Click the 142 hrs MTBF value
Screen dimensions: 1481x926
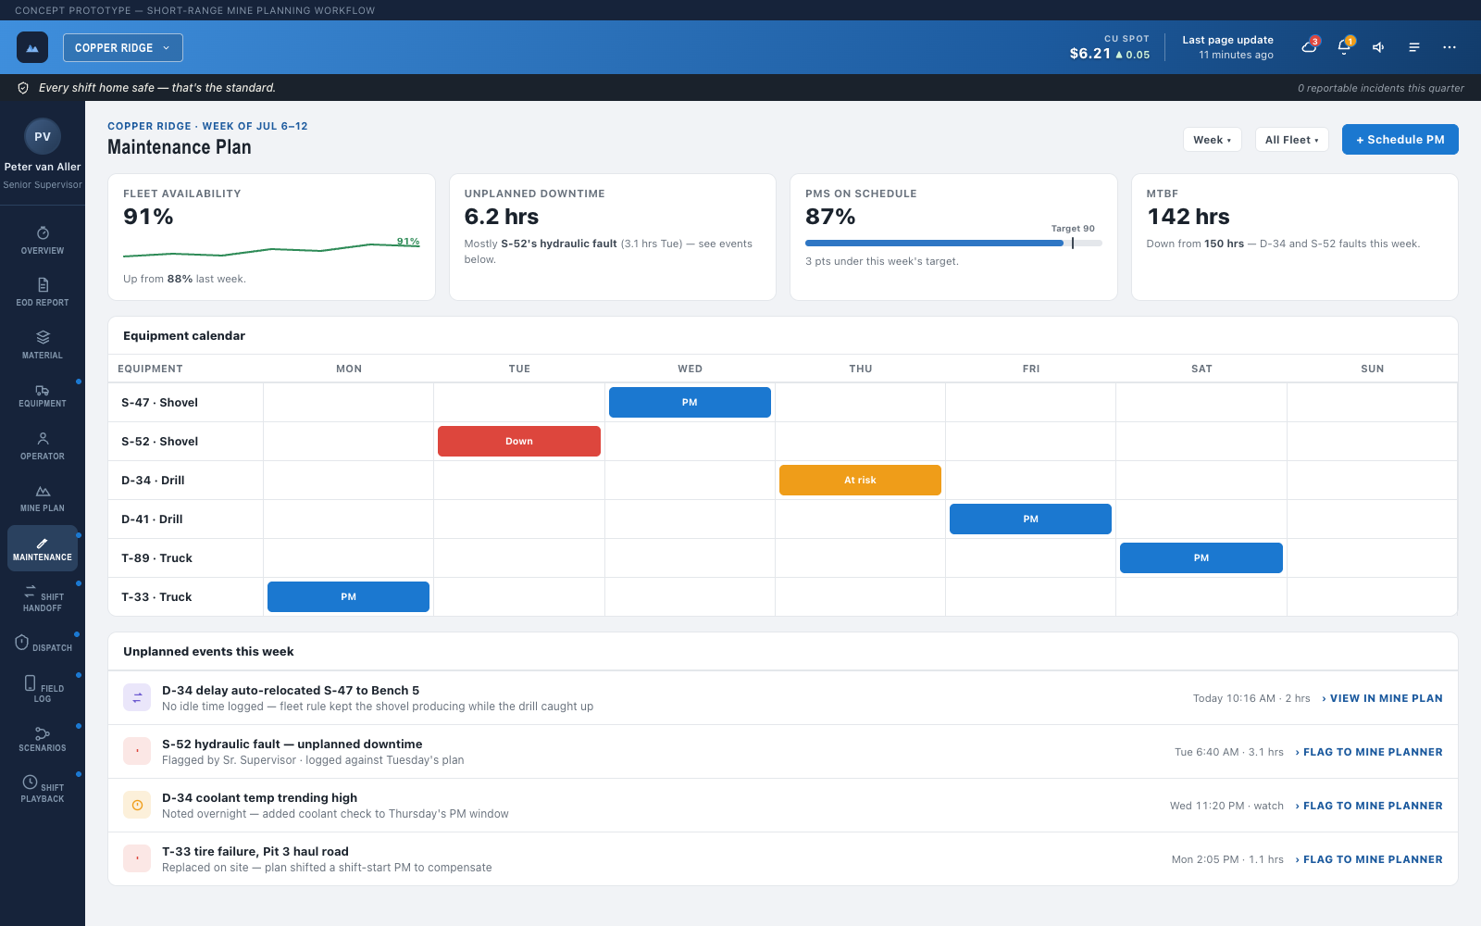(1188, 217)
